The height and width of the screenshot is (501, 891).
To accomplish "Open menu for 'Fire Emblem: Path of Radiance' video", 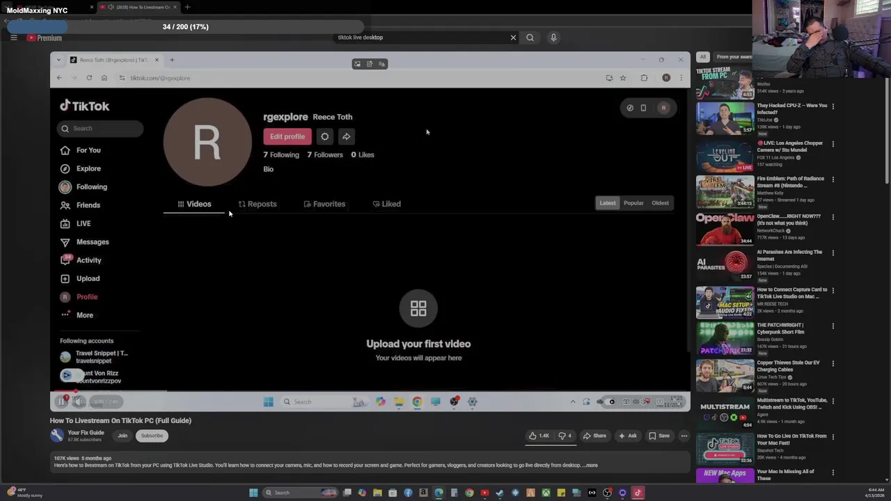I will point(833,180).
